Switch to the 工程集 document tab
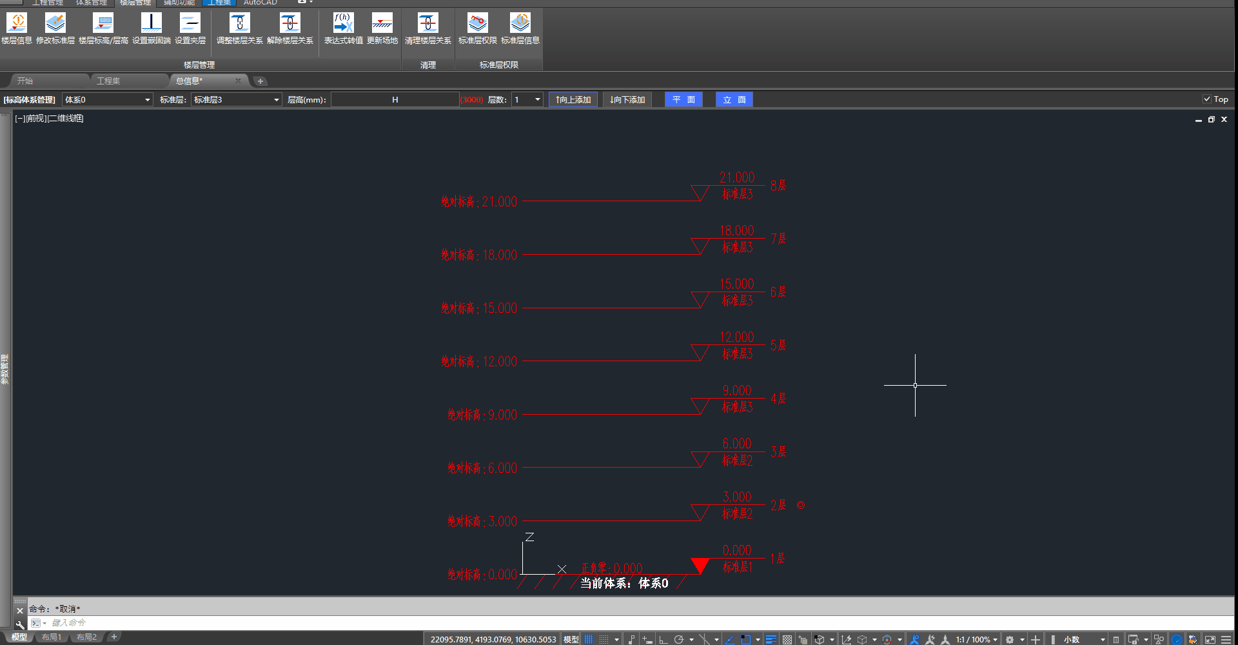1238x645 pixels. pos(109,81)
